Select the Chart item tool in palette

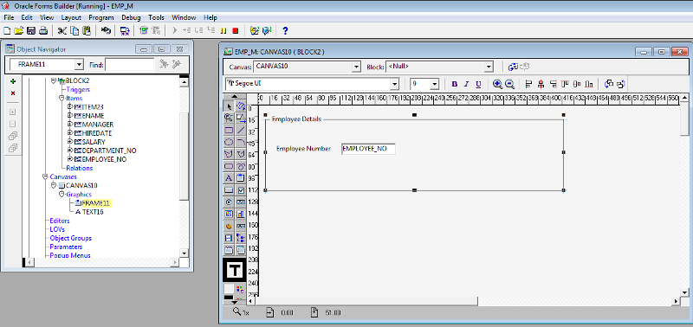[241, 214]
